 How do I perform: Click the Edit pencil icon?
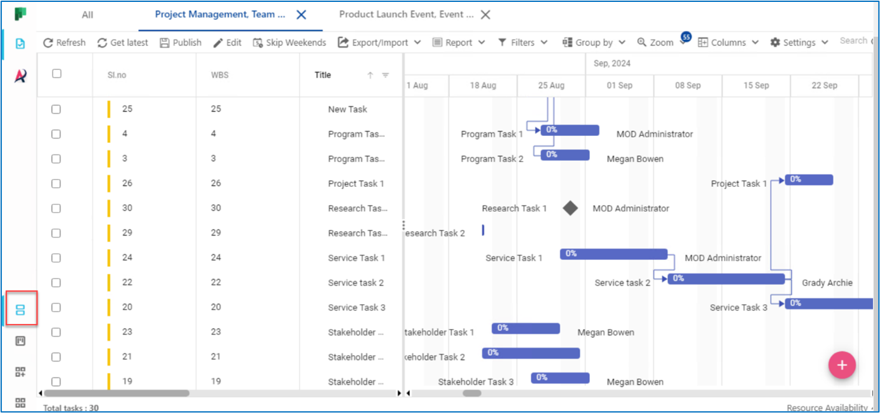pyautogui.click(x=218, y=43)
